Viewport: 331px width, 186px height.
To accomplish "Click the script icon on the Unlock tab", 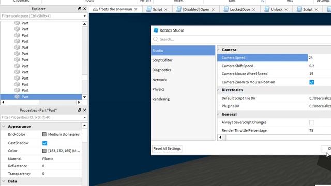I will click(267, 9).
